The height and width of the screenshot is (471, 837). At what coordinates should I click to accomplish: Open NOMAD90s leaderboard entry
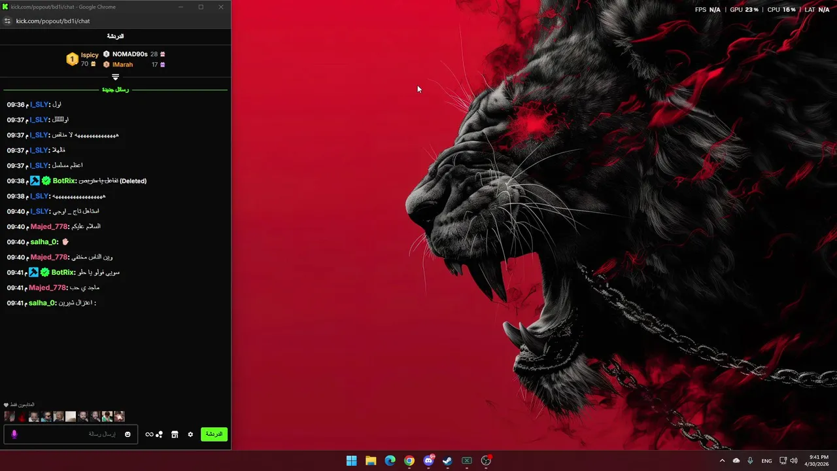click(130, 54)
